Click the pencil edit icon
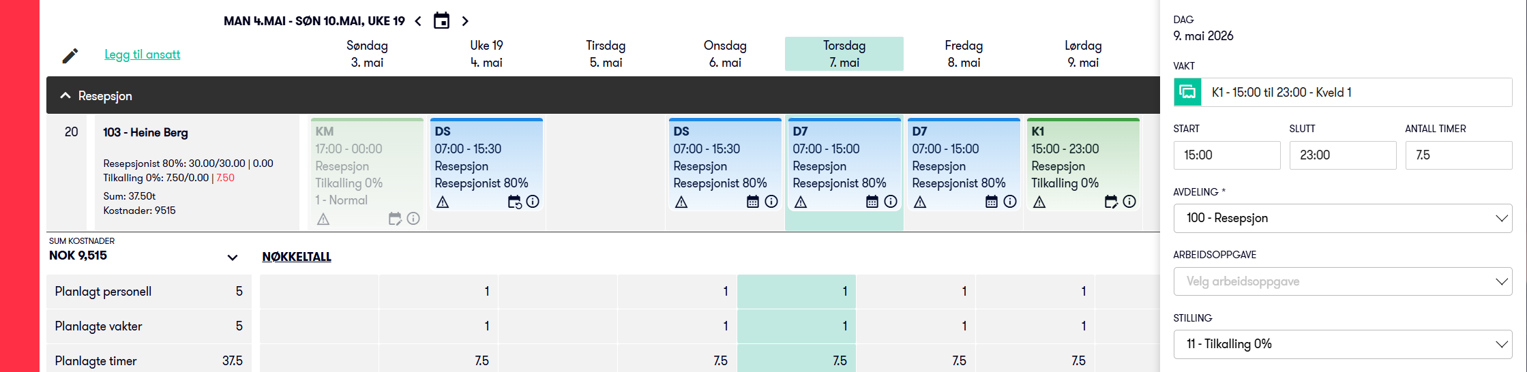Image resolution: width=1527 pixels, height=372 pixels. coord(70,55)
